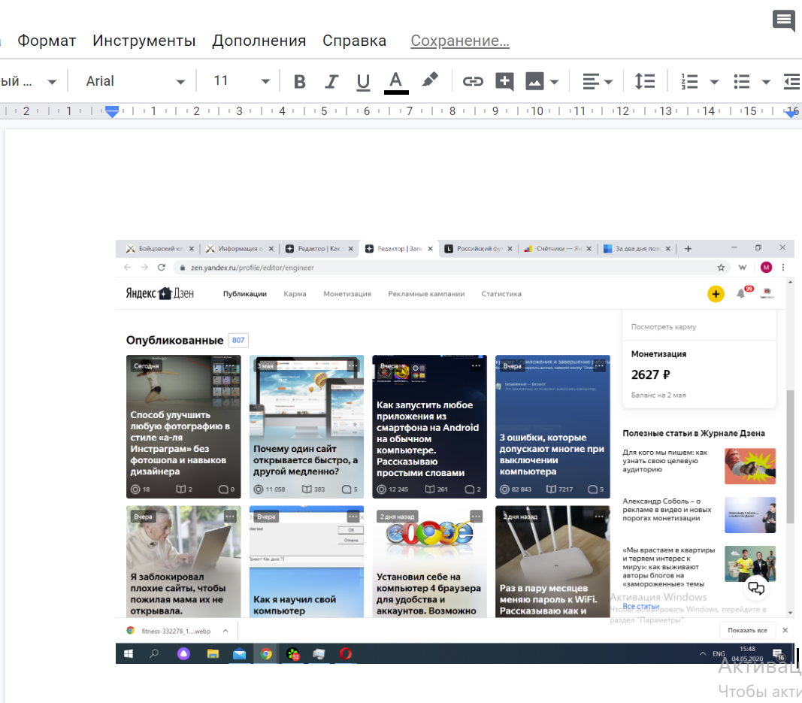802x703 pixels.
Task: Toggle underline formatting
Action: [x=363, y=81]
